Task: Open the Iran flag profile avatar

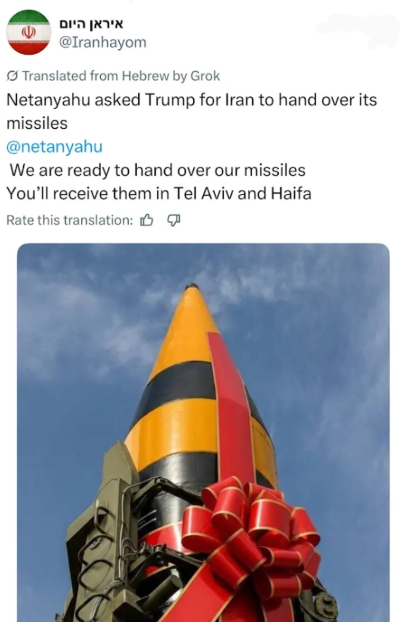Action: [x=29, y=33]
